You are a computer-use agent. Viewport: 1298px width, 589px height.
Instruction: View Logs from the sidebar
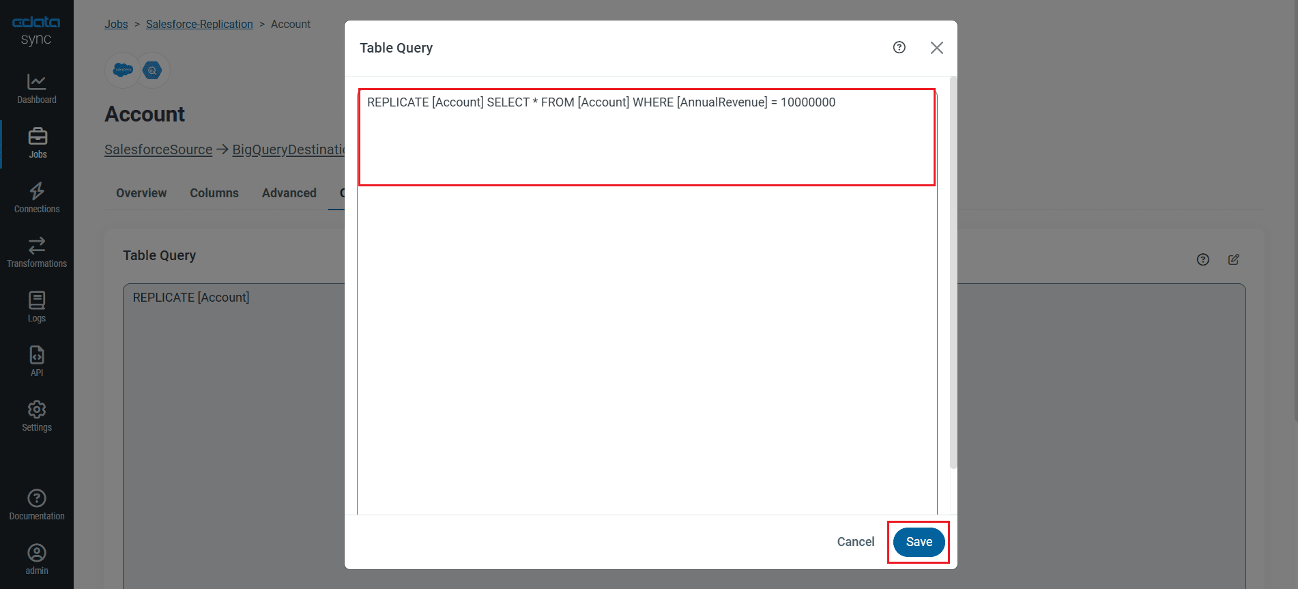pyautogui.click(x=37, y=307)
